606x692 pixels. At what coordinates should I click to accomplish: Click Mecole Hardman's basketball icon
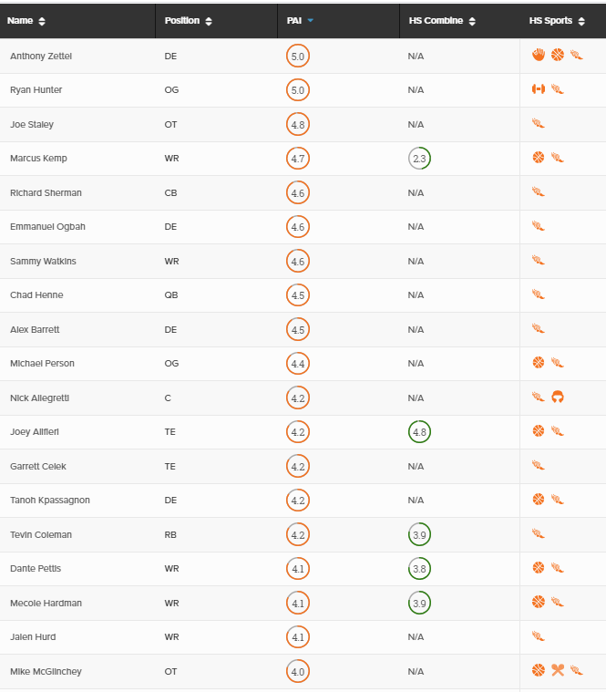point(538,602)
